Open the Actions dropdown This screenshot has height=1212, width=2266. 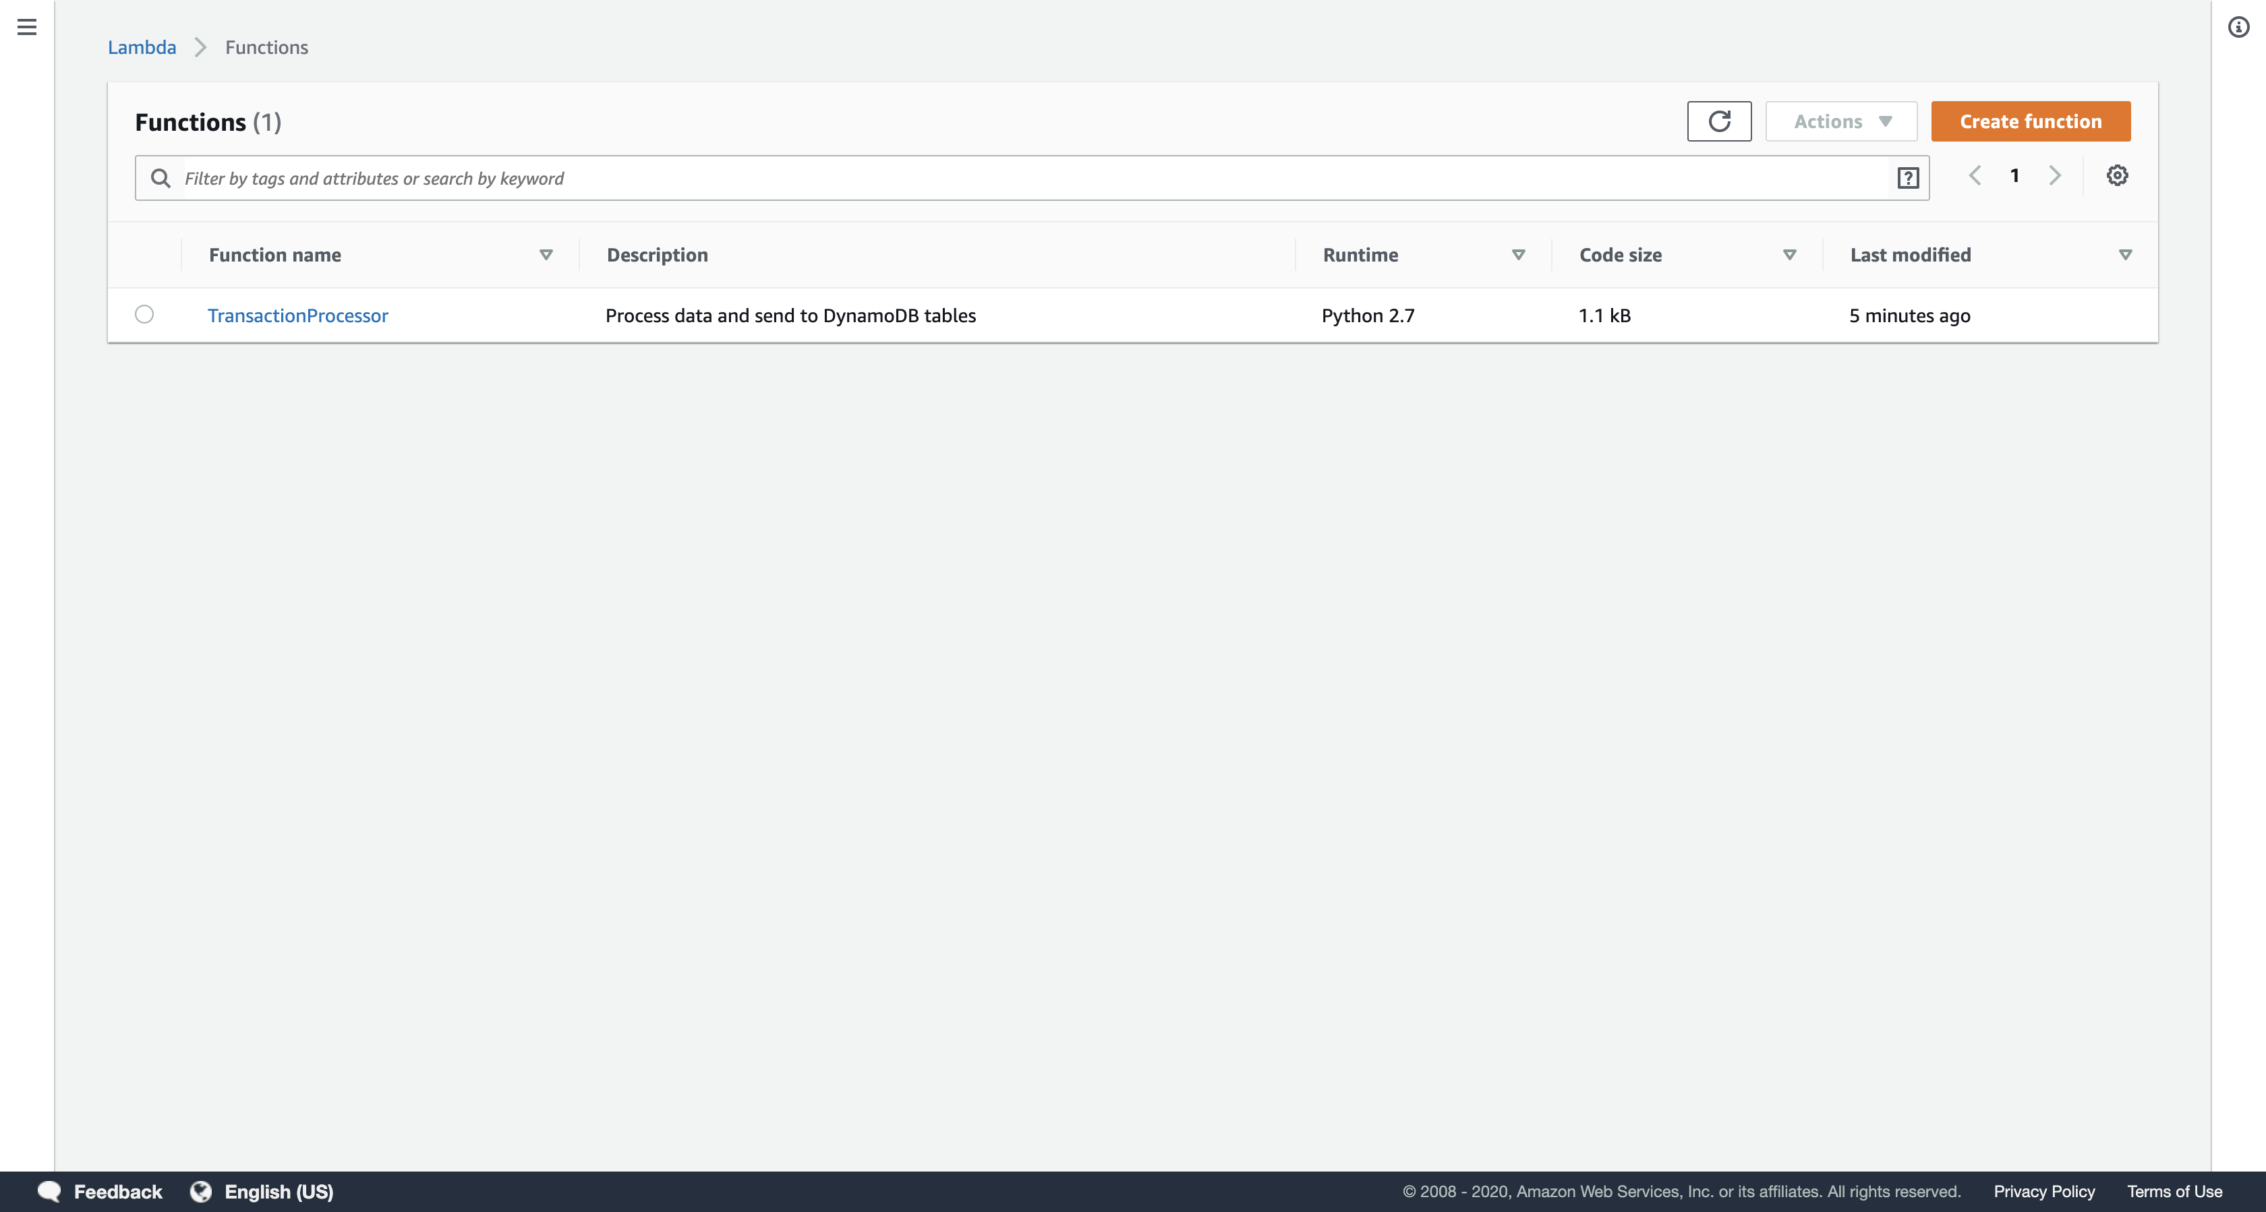click(1841, 121)
